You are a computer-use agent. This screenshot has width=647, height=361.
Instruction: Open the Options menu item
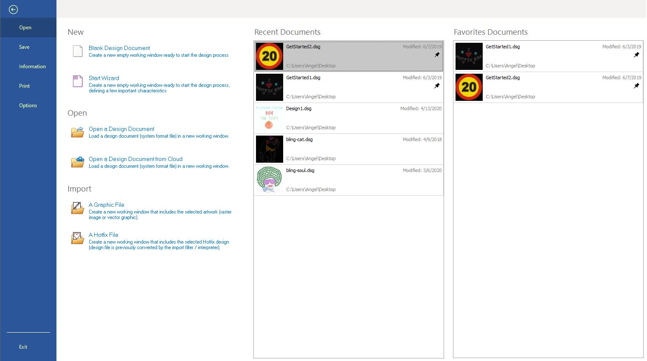28,106
